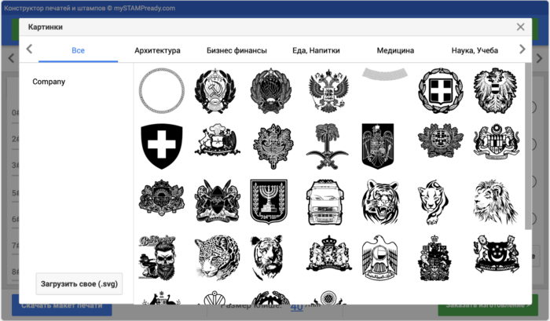This screenshot has width=550, height=321.
Task: Switch to the Все tab
Action: [78, 50]
